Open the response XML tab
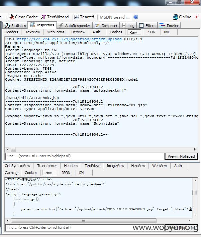 coord(82,173)
